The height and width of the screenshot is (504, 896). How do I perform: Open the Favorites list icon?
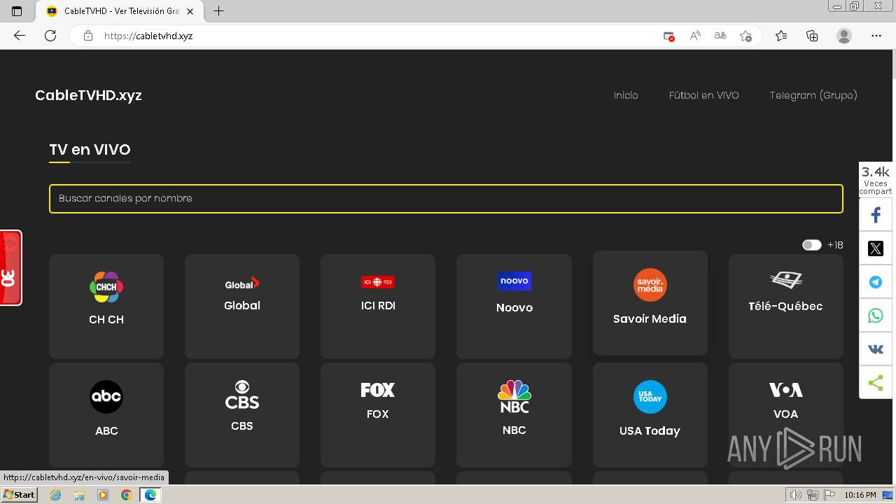pyautogui.click(x=781, y=36)
